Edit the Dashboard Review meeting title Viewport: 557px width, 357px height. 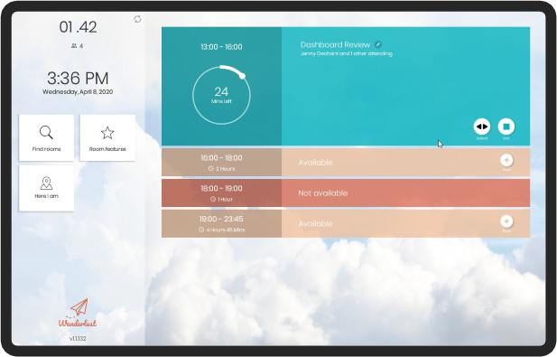[378, 44]
